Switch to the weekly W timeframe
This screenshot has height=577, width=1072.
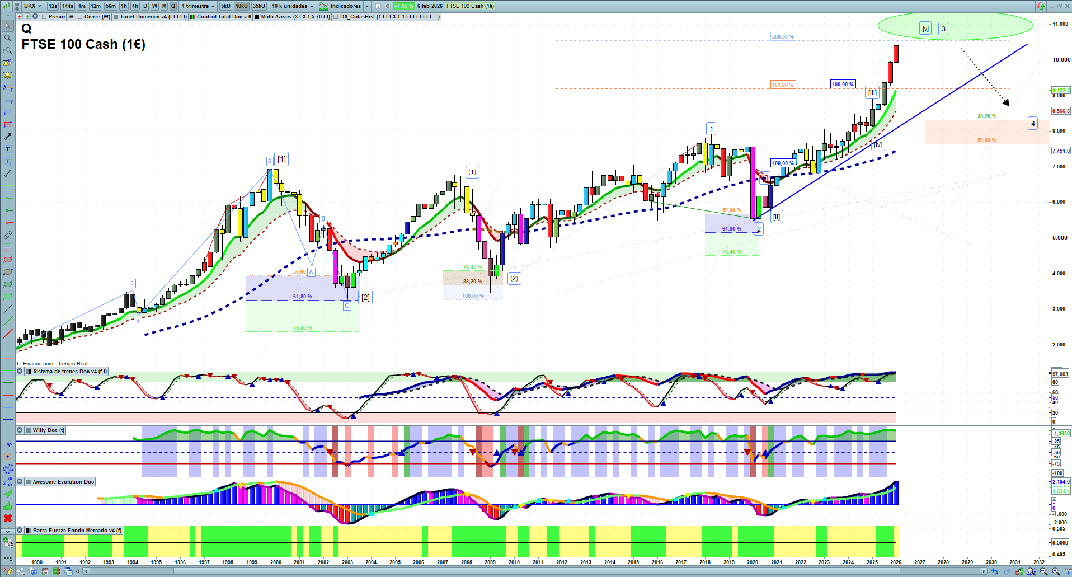pyautogui.click(x=154, y=6)
